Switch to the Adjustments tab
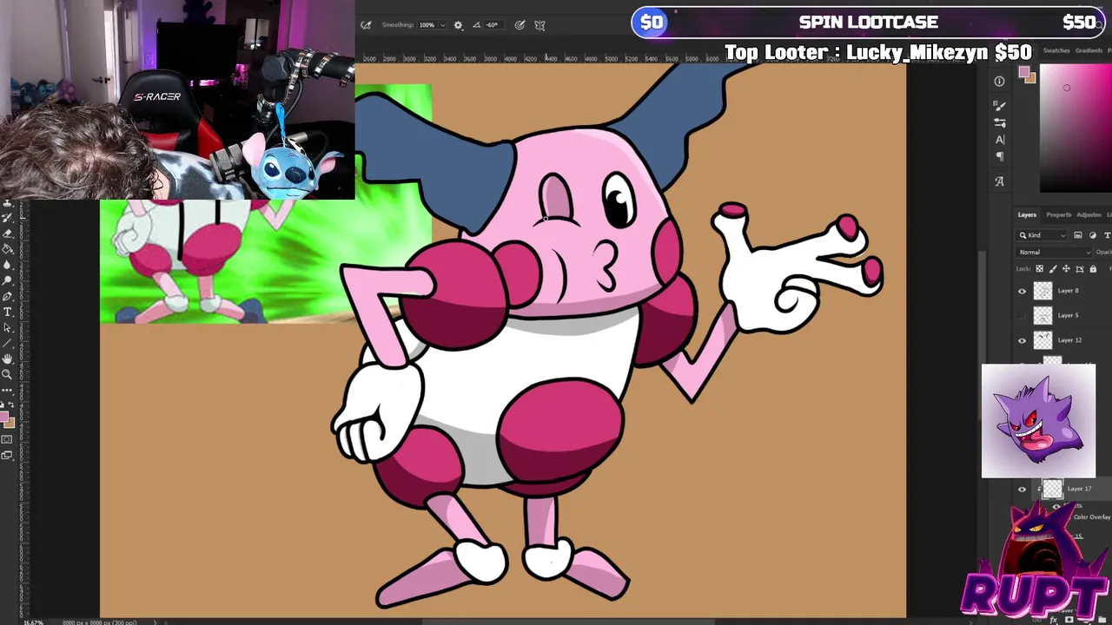The height and width of the screenshot is (625, 1112). click(1089, 214)
